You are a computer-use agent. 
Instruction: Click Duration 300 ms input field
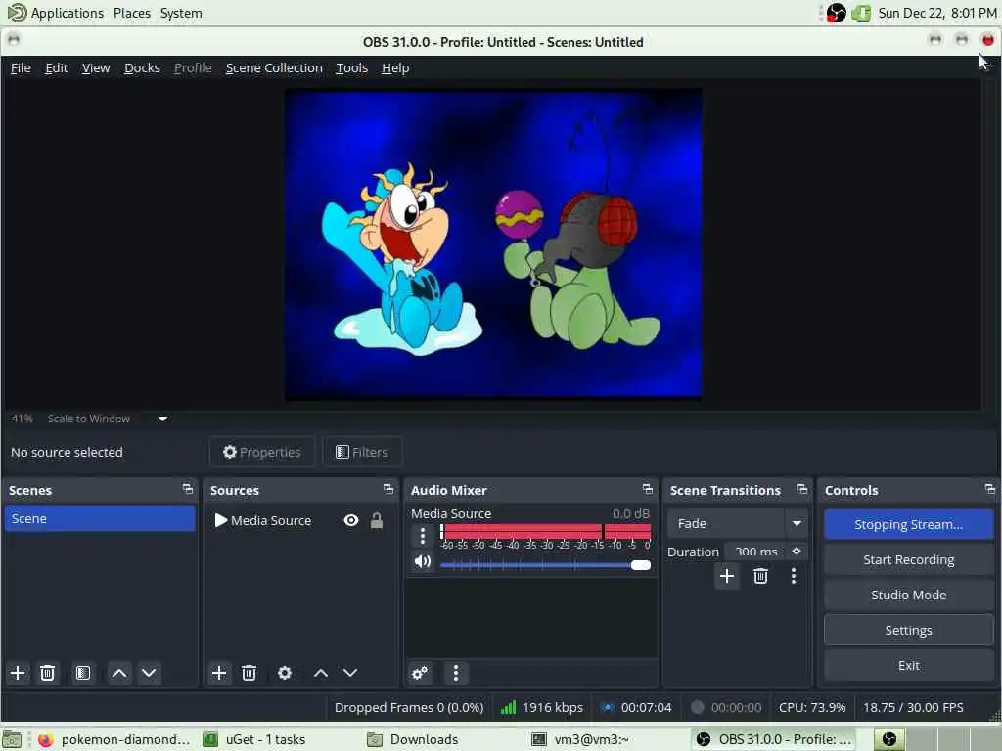(x=755, y=552)
